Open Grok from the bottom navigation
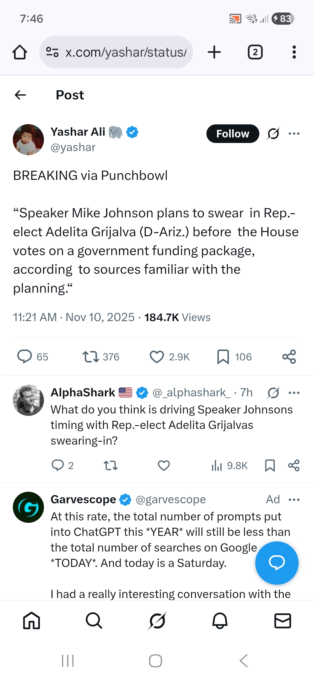The image size is (314, 680). 157,621
